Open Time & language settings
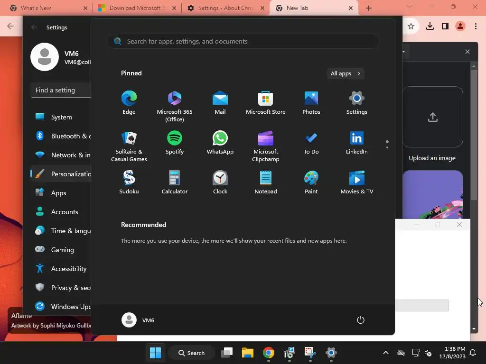Viewport: 486px width, 364px height. (61, 231)
